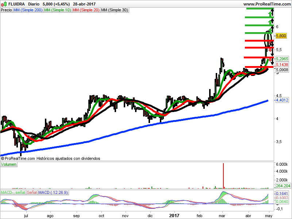This screenshot has height=219, width=292.
Task: Click the 28-abr-2017 date text
Action: click(x=84, y=4)
